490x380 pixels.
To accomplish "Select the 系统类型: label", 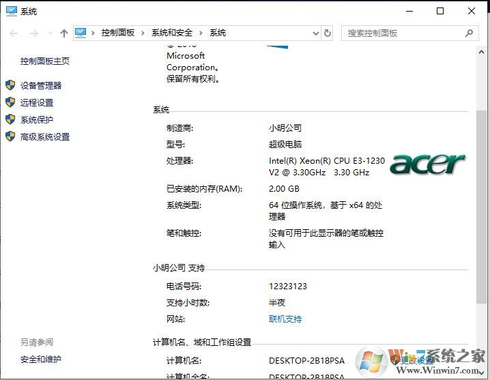I will [x=184, y=205].
